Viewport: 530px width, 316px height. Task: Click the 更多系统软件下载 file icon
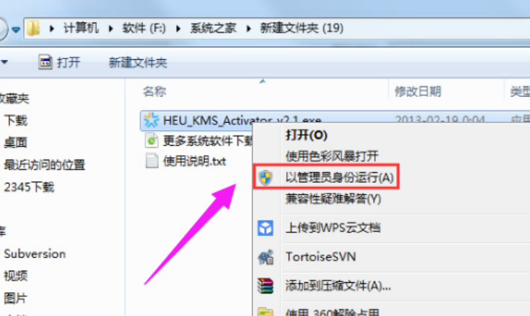[x=152, y=140]
